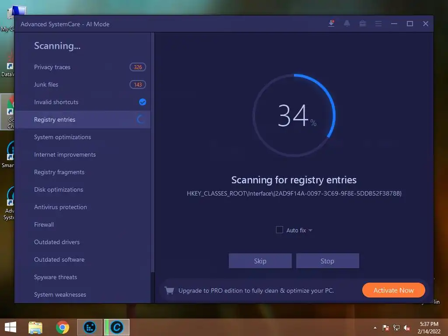
Task: Show hidden system tray icons
Action: pos(375,328)
